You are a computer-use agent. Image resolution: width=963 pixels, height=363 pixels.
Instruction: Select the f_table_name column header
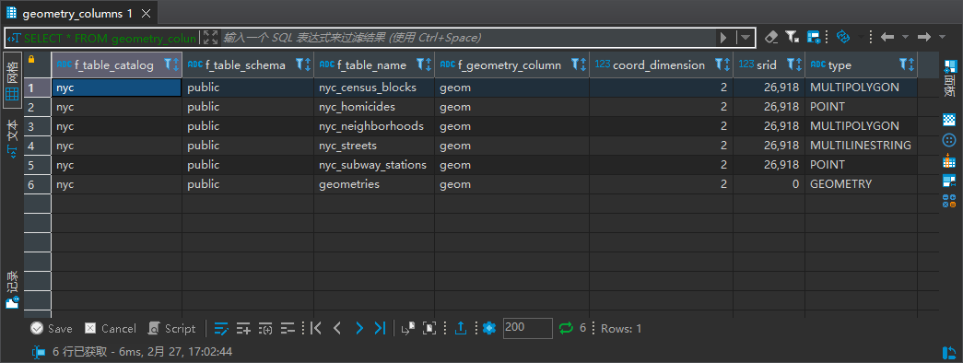pyautogui.click(x=373, y=65)
